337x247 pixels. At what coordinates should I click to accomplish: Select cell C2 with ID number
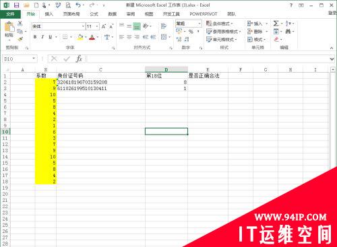tap(100, 82)
